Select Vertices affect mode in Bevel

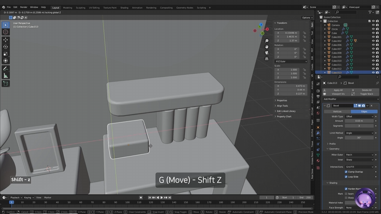(x=337, y=112)
